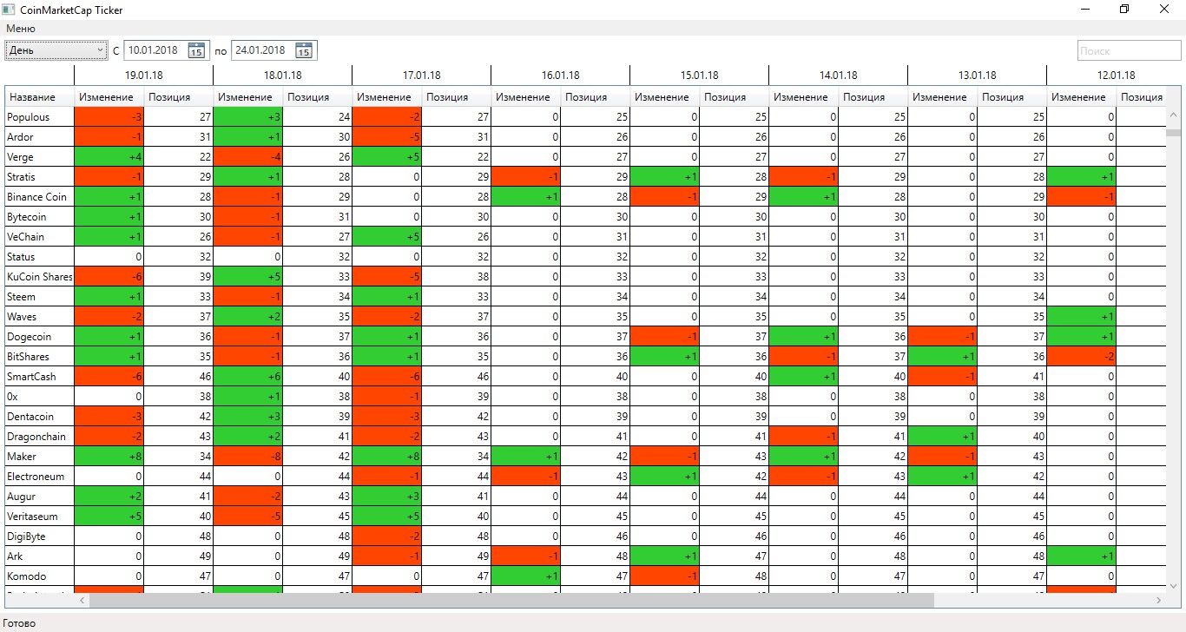1186x632 pixels.
Task: Select the 13.01.18 date header
Action: 977,76
